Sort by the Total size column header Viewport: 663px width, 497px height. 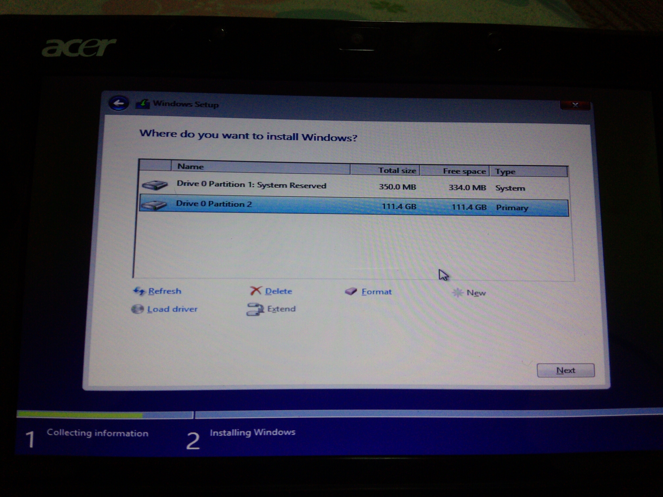pyautogui.click(x=385, y=170)
